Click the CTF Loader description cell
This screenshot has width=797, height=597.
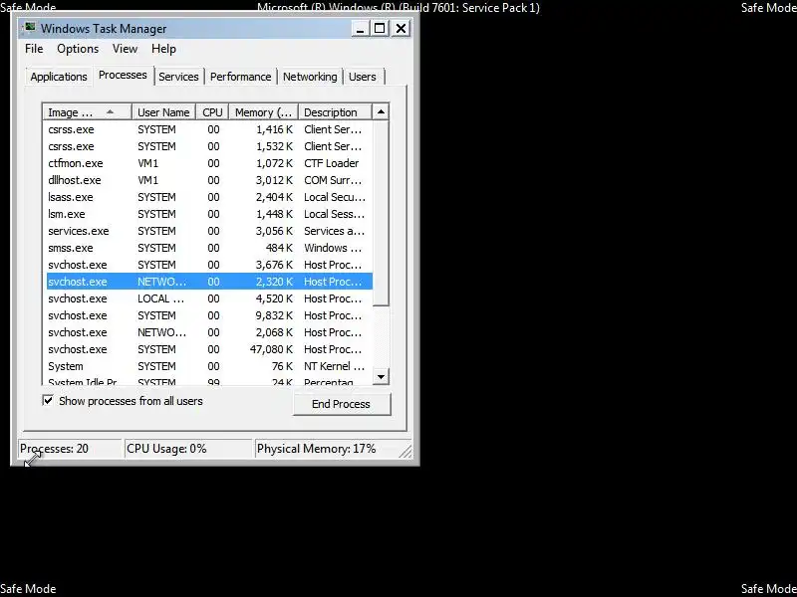pyautogui.click(x=332, y=163)
